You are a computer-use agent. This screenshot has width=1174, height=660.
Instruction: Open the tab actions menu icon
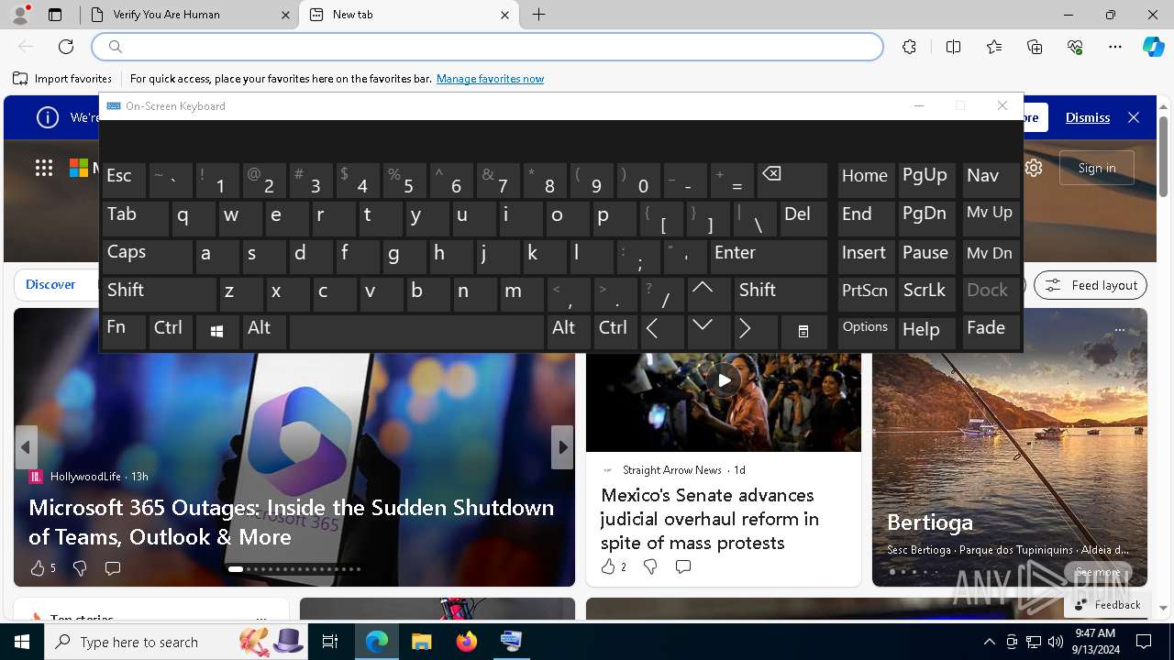point(55,15)
